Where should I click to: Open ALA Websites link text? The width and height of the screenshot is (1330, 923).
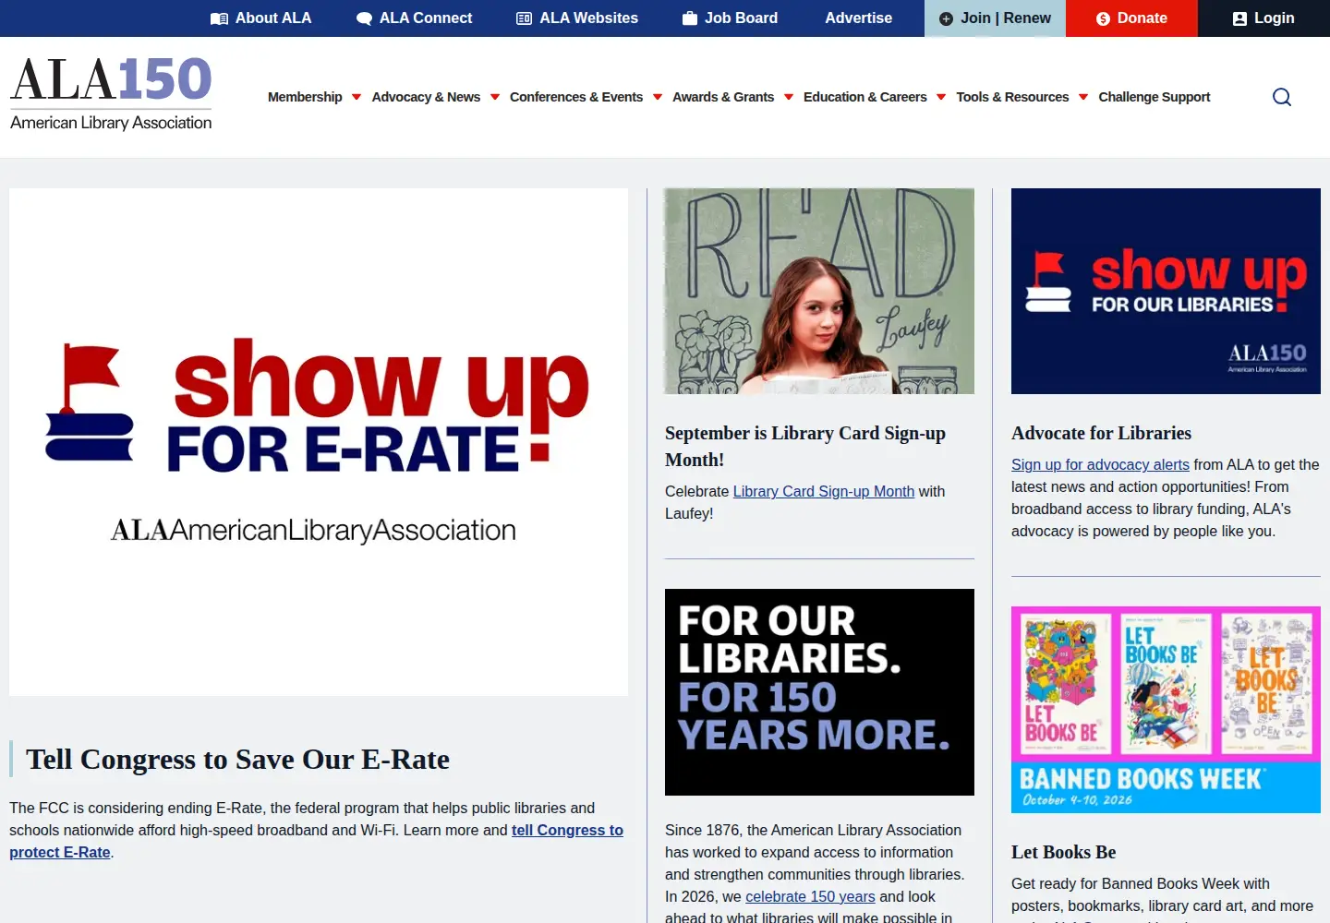[589, 18]
